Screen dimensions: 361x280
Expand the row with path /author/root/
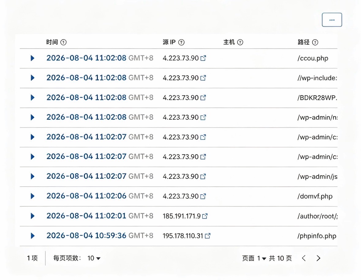point(32,216)
